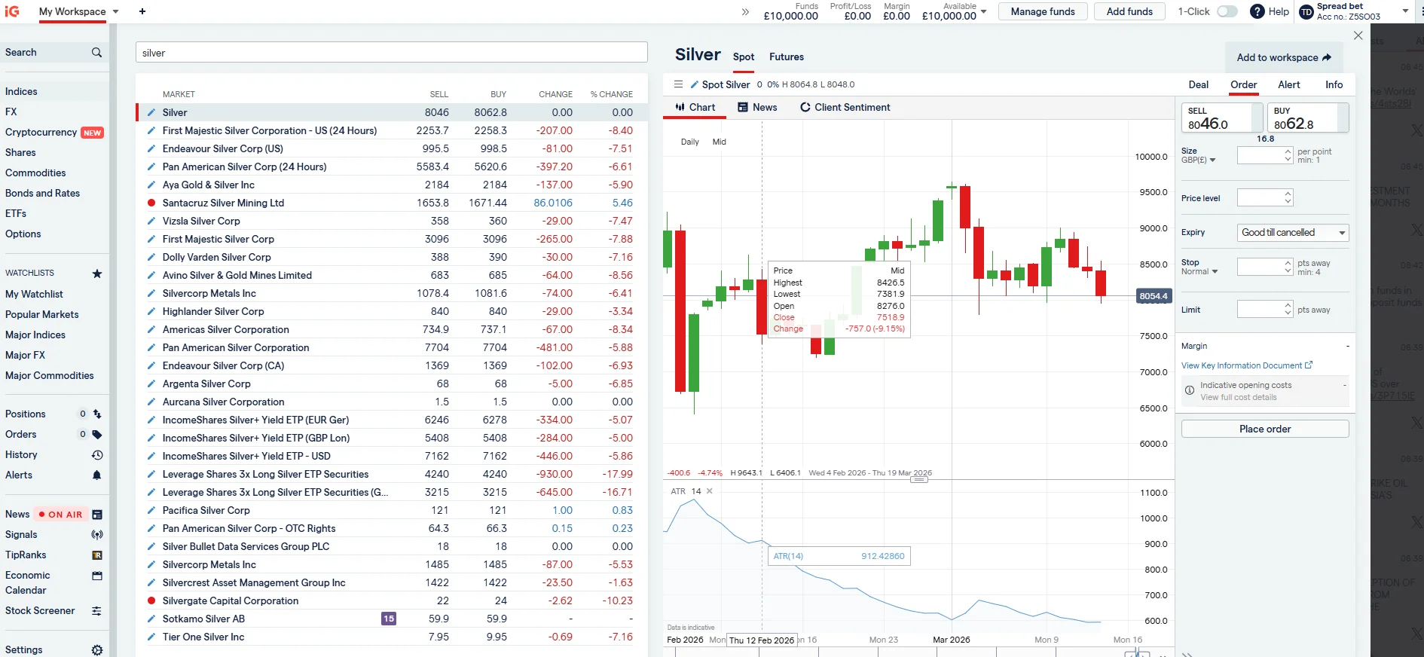Click the badge 15 on Sotkamo Silver AB
1424x657 pixels.
[389, 619]
